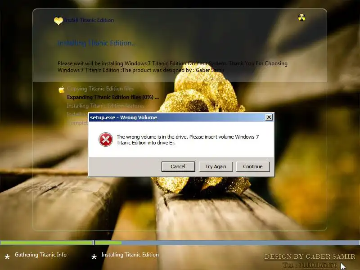This screenshot has width=360, height=270.
Task: Click the completed green Gathering progress bar
Action: tap(47, 243)
